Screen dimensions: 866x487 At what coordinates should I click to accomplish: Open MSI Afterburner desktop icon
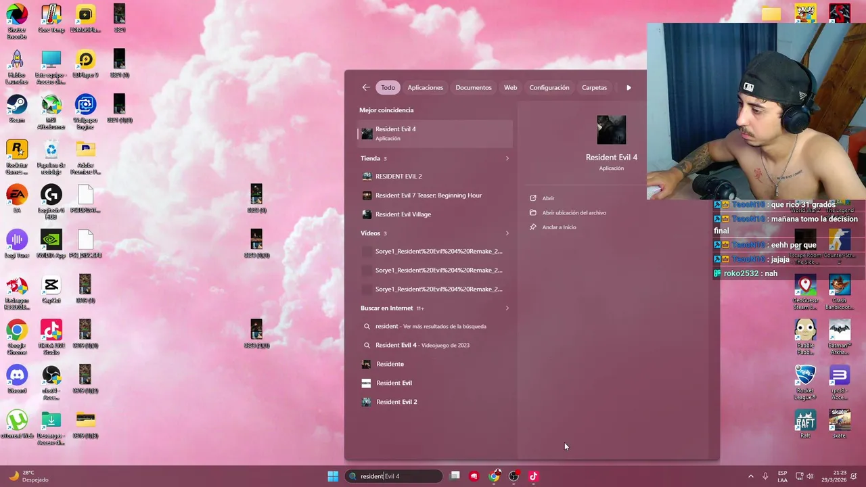coord(51,112)
